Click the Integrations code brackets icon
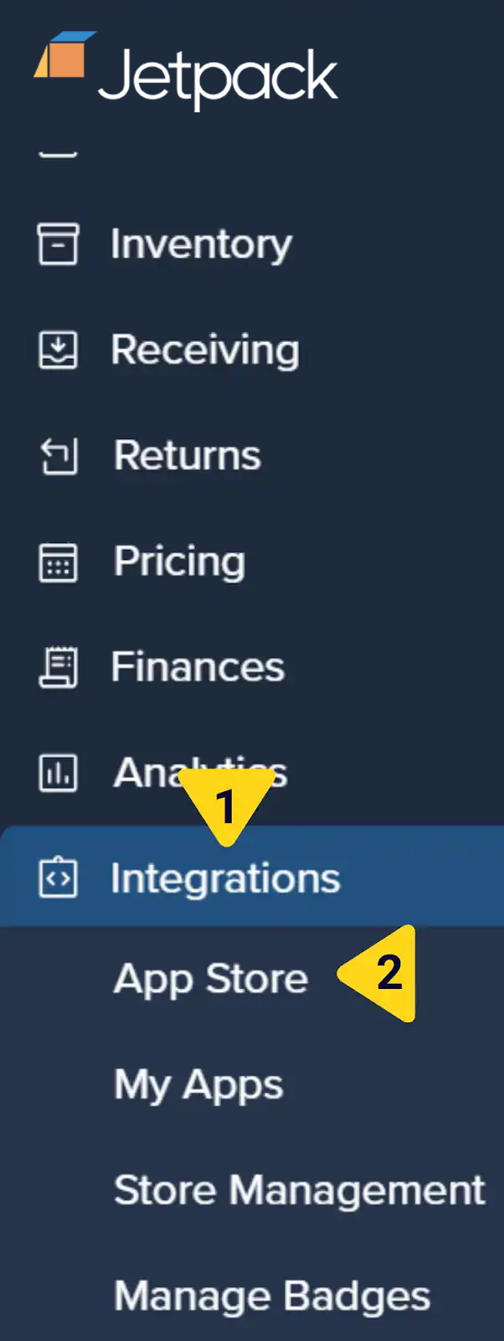Viewport: 504px width, 1341px height. click(x=58, y=878)
